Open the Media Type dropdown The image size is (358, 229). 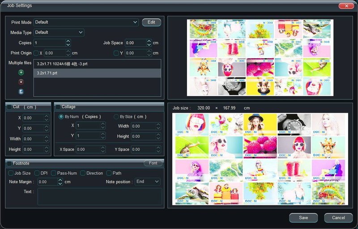[59, 32]
